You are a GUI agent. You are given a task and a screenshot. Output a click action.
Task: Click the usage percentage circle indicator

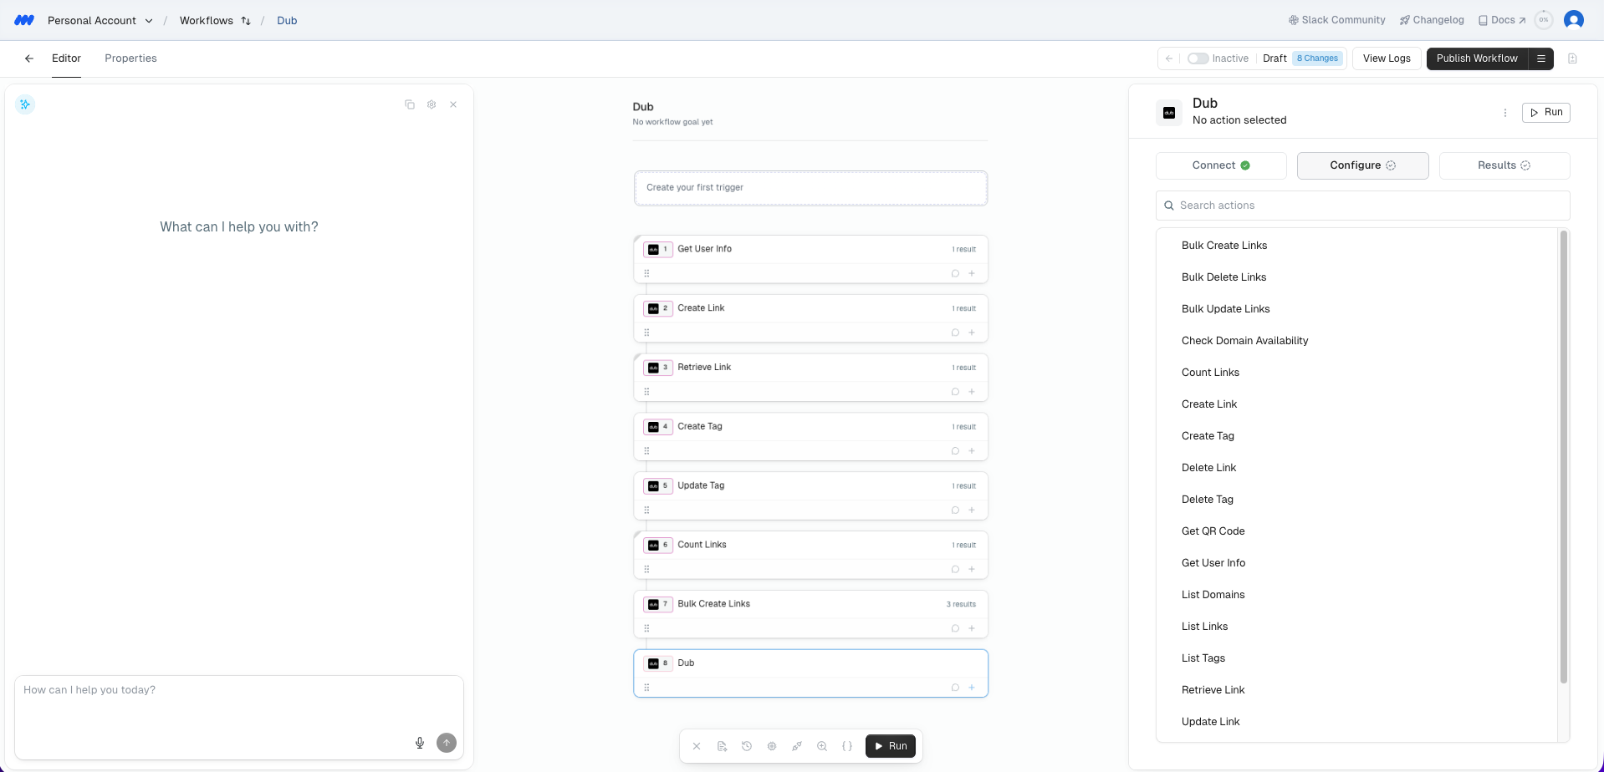(1544, 20)
